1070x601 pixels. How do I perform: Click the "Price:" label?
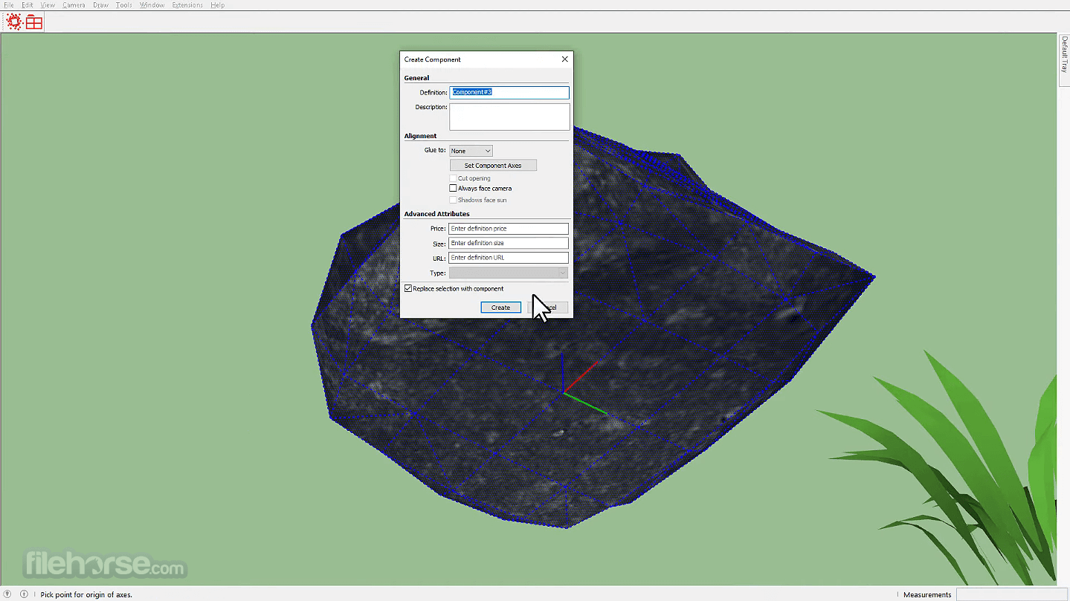pyautogui.click(x=438, y=229)
